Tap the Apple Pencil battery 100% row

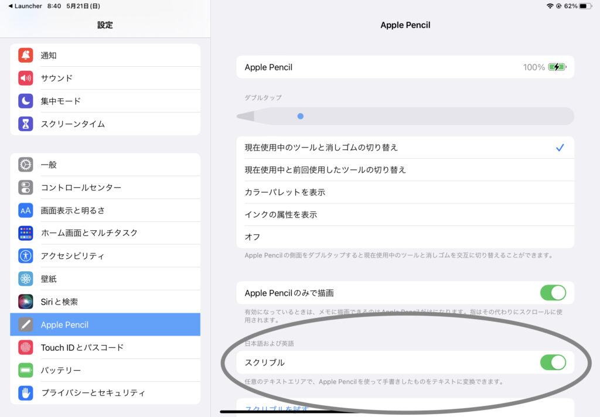click(405, 67)
